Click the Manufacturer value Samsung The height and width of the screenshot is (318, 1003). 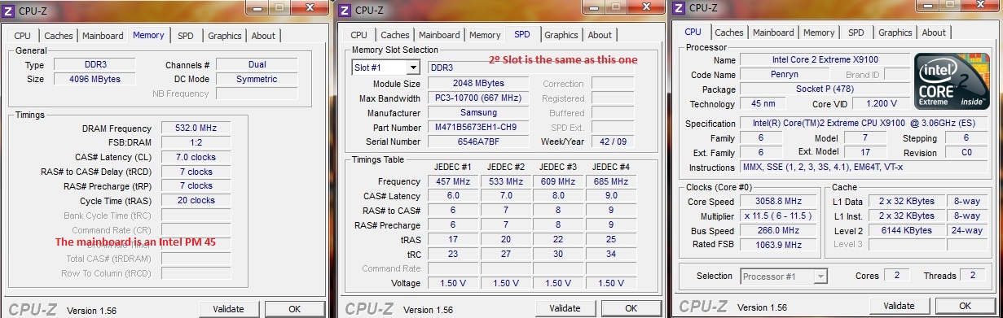(x=477, y=113)
